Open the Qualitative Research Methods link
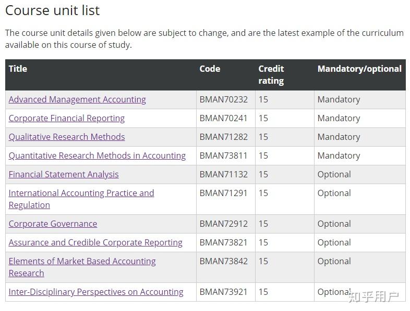Image resolution: width=410 pixels, height=311 pixels. coord(67,137)
